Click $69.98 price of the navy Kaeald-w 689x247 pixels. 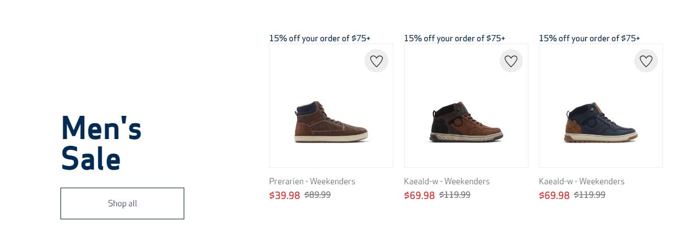554,196
